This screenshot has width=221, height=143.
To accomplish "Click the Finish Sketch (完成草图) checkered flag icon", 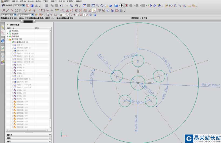I will point(4,5).
